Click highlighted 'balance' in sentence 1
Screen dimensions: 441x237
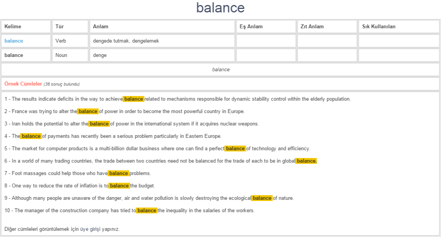point(133,99)
